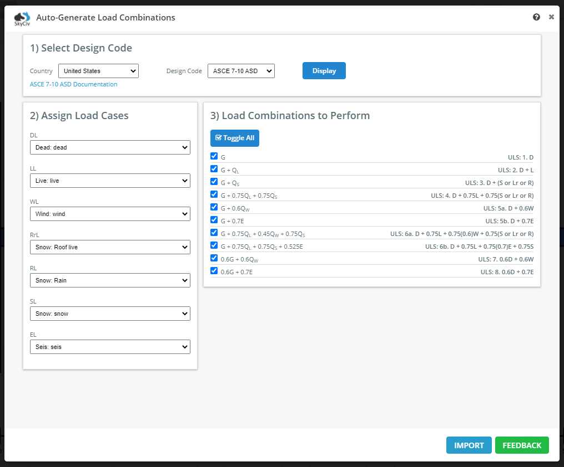Click the IMPORT button
Image resolution: width=564 pixels, height=467 pixels.
coord(469,445)
